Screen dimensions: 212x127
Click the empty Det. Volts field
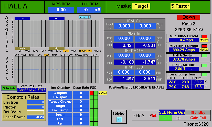click(x=36, y=112)
